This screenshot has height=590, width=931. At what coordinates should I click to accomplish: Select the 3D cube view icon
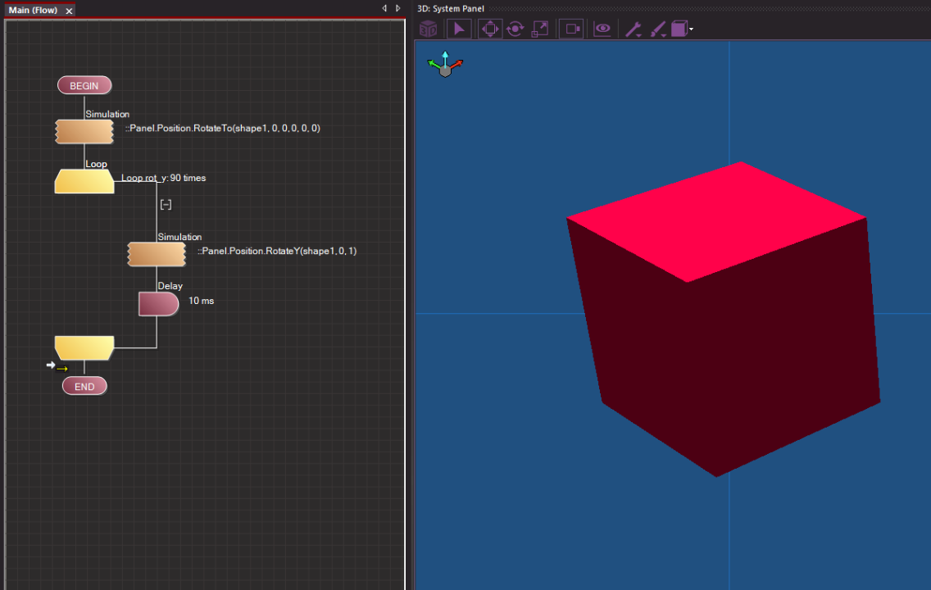click(427, 28)
